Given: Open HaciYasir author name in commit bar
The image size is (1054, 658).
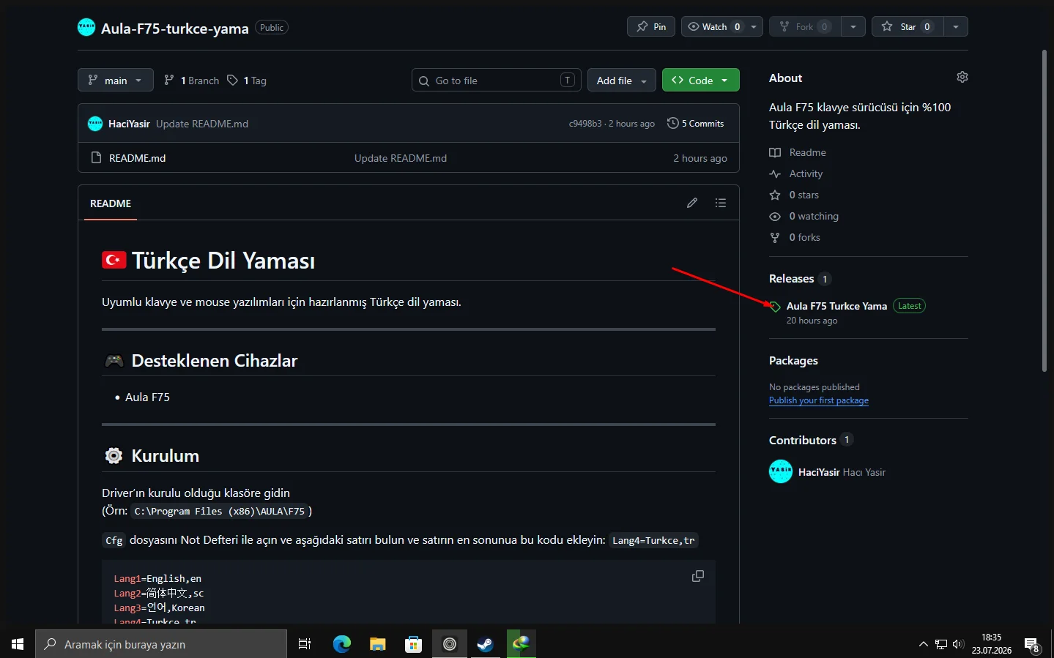Looking at the screenshot, I should coord(129,124).
